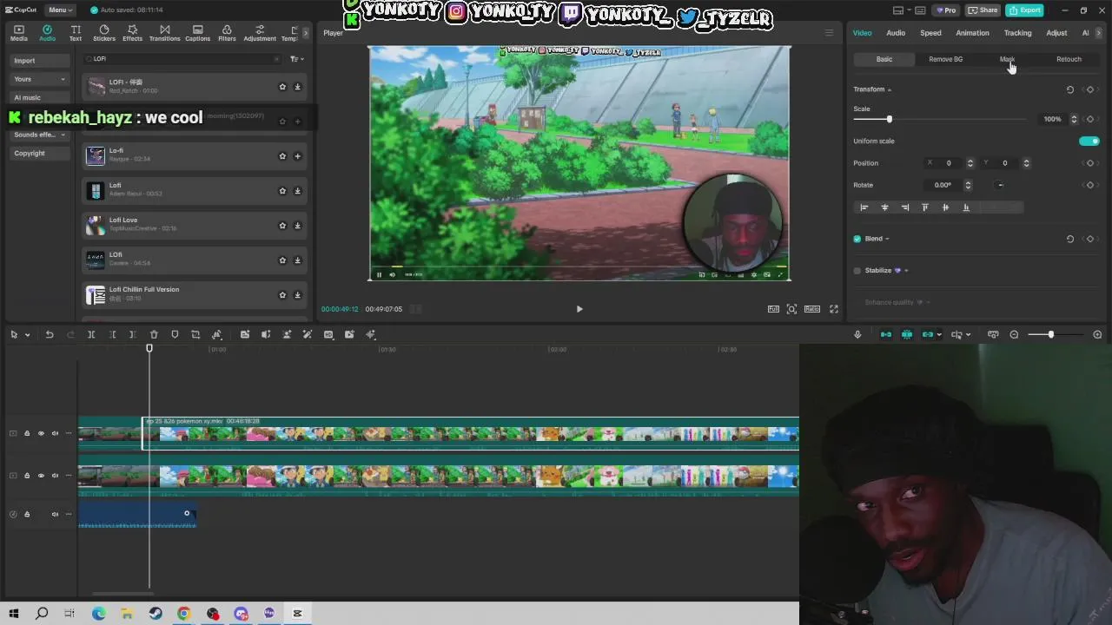Open the Remove BG sub-tab

click(945, 59)
